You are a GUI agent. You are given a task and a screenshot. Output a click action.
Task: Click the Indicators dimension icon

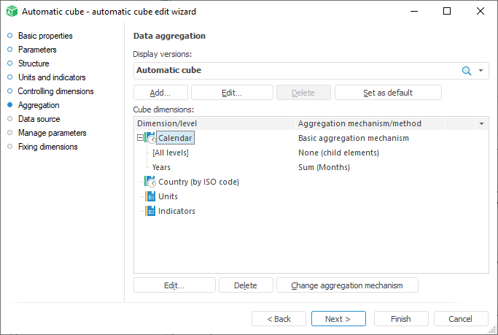[x=151, y=211]
